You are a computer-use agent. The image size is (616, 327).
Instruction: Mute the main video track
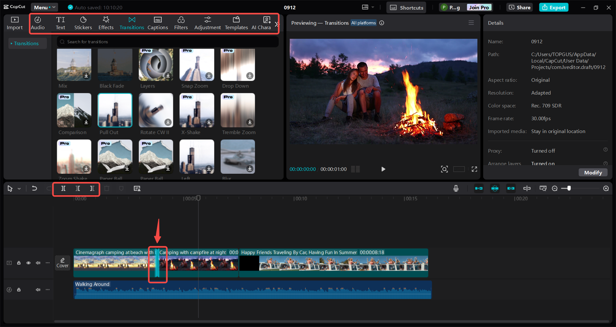[38, 263]
